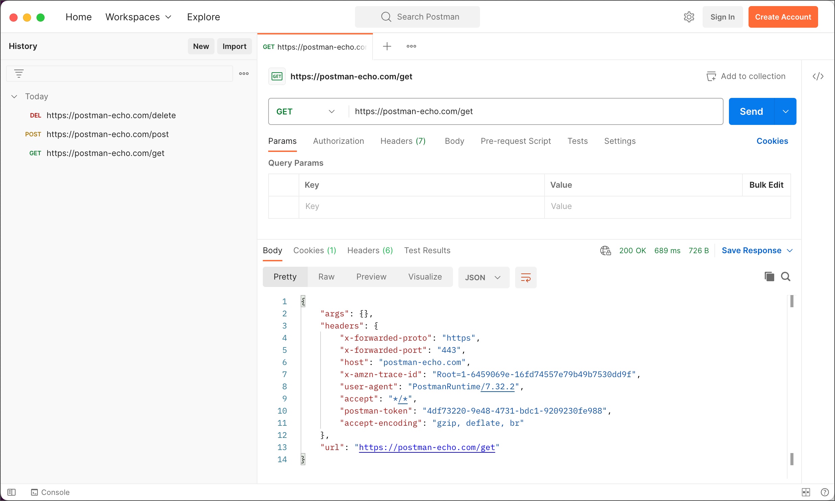Click the New button in History
This screenshot has width=835, height=501.
coord(201,46)
